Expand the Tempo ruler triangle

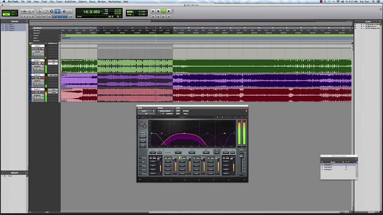pos(31,36)
